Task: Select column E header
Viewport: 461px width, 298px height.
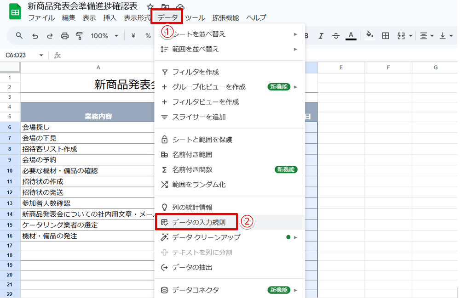Action: click(341, 67)
